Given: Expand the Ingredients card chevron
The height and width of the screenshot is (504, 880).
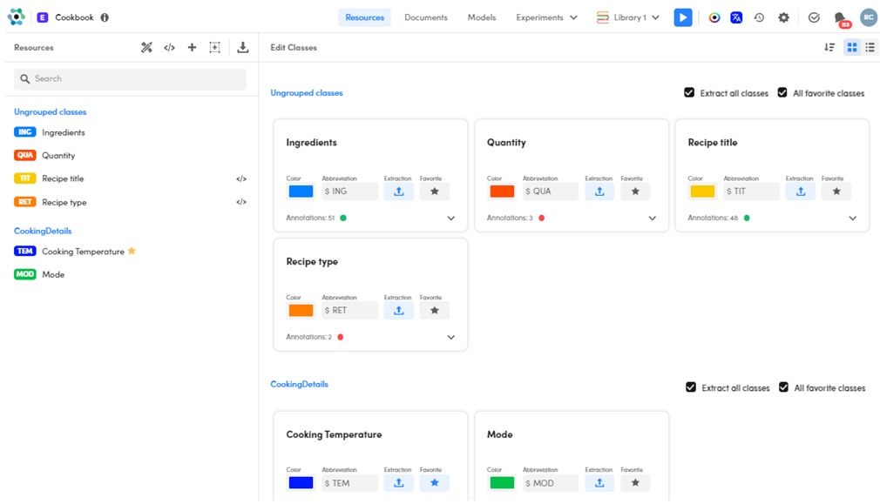Looking at the screenshot, I should pos(450,218).
